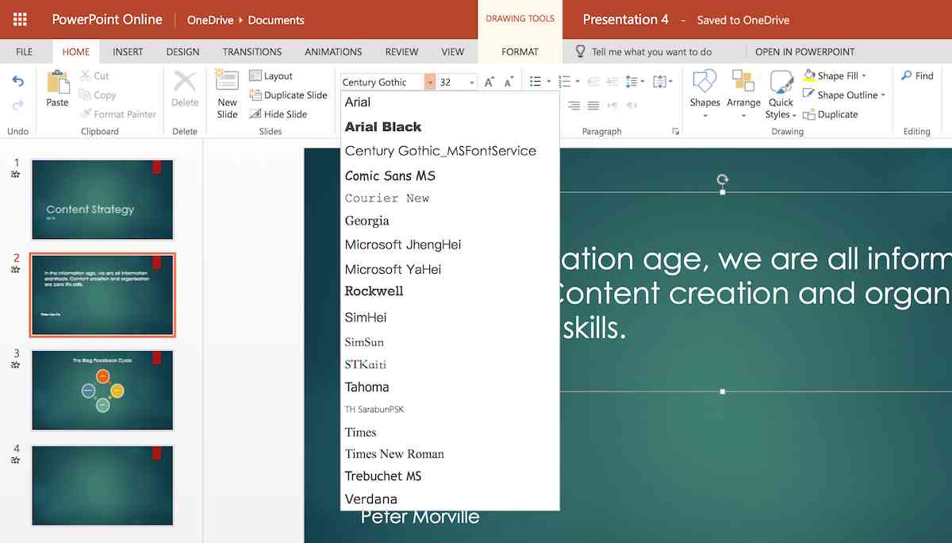The width and height of the screenshot is (952, 543).
Task: Click the New Slide icon
Action: tap(227, 94)
